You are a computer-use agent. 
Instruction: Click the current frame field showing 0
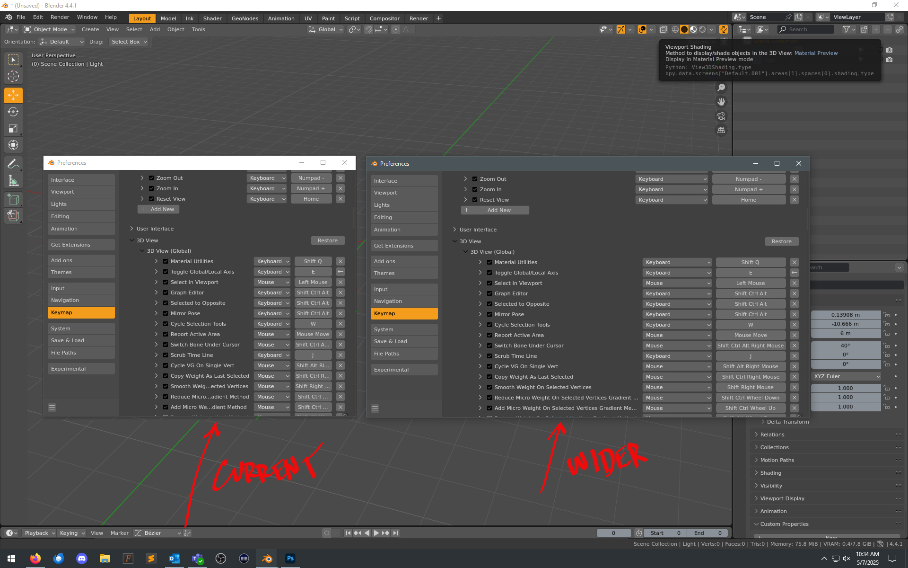click(614, 533)
